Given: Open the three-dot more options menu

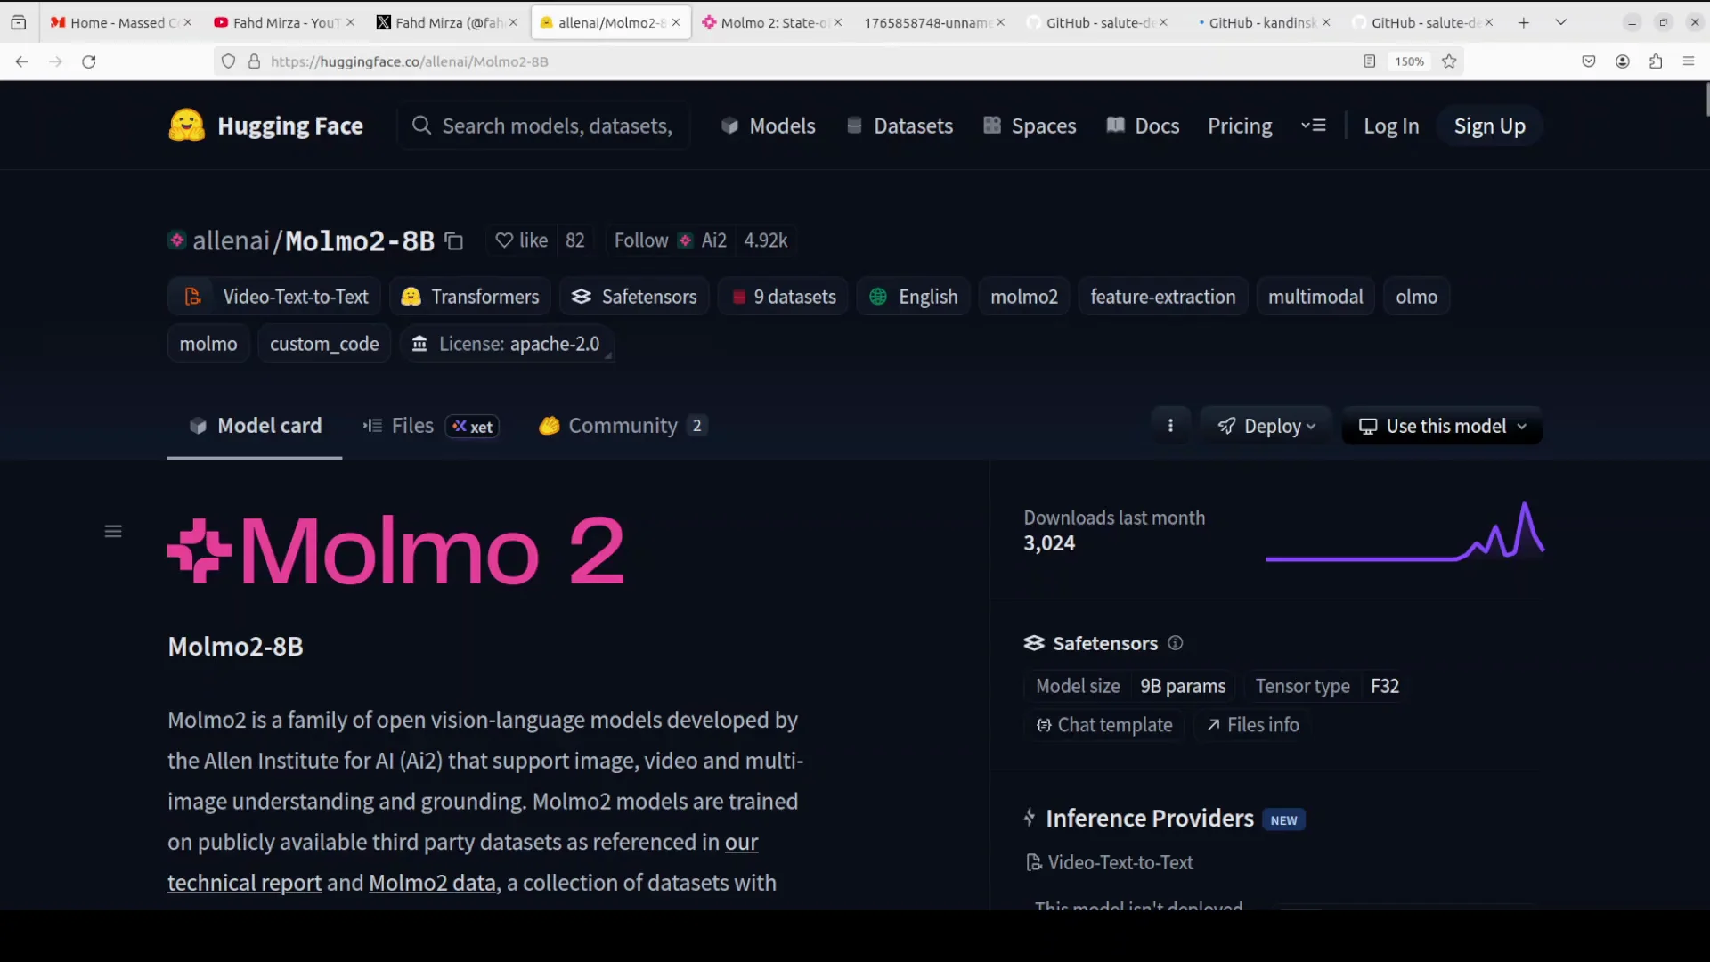Looking at the screenshot, I should coord(1170,426).
